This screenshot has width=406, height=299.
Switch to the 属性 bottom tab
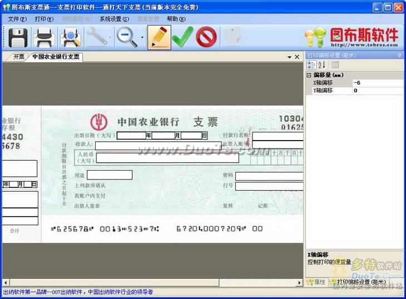[316, 282]
